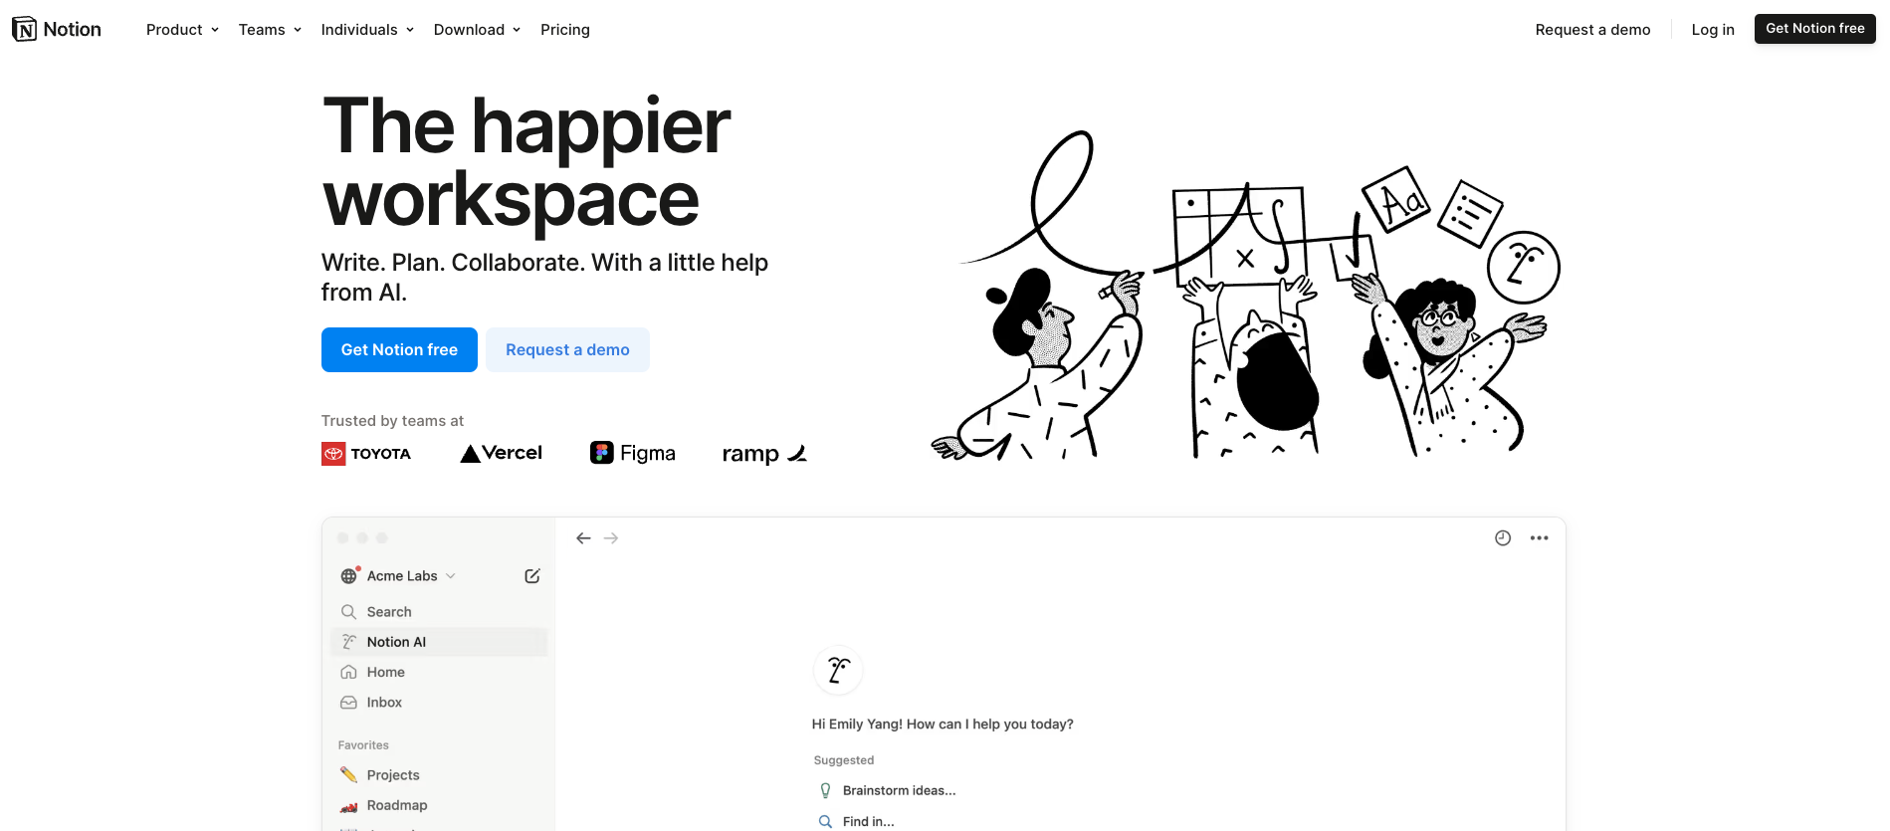The height and width of the screenshot is (831, 1890).
Task: Click the back arrow in app preview
Action: point(583,538)
